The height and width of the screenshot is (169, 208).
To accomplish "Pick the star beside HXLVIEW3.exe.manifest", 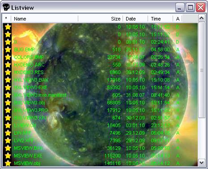I will pos(8,95).
